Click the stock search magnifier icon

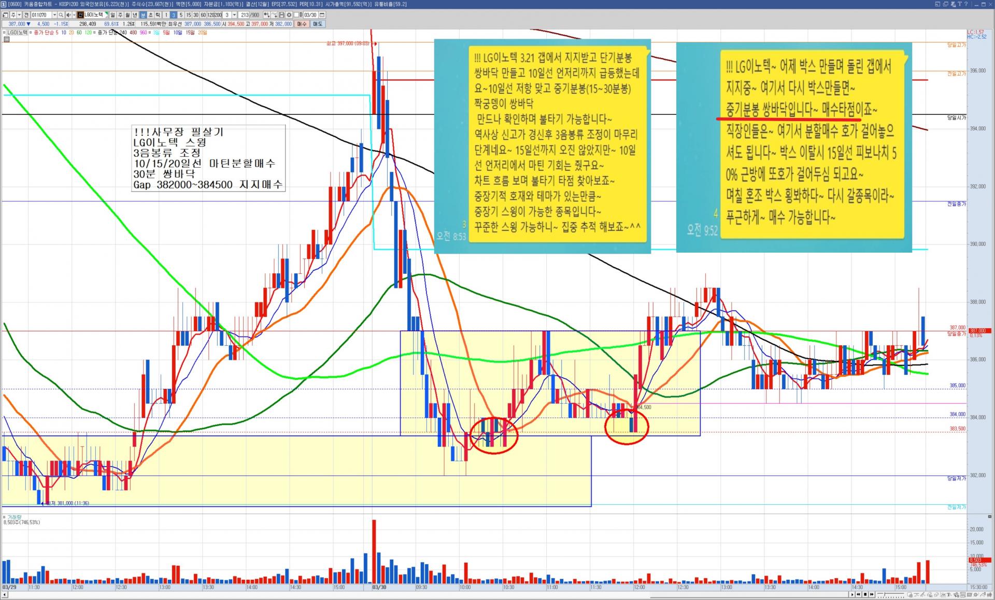61,15
